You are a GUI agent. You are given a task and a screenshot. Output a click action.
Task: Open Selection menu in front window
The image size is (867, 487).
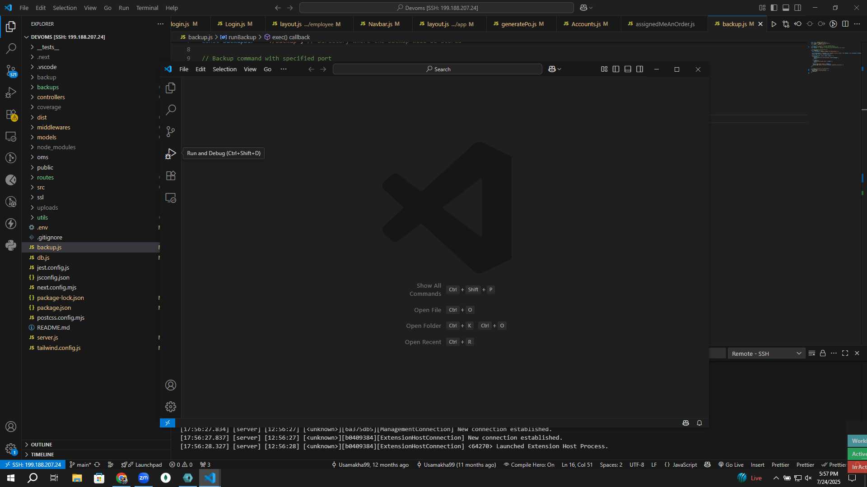coord(224,69)
